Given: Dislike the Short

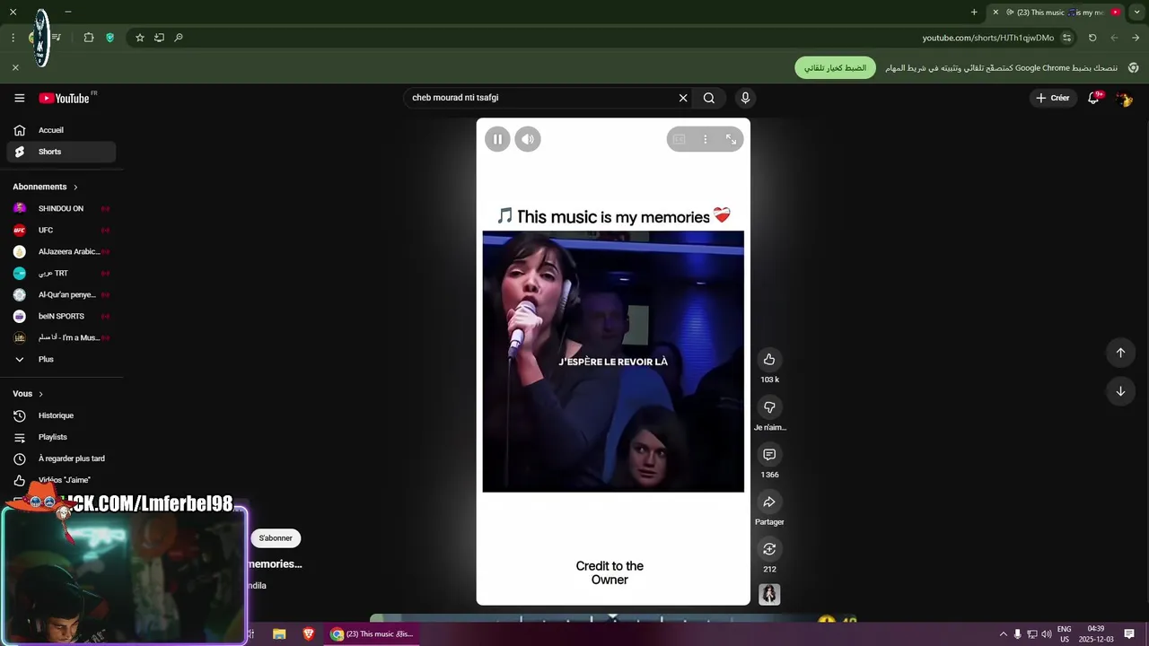Looking at the screenshot, I should tap(769, 407).
